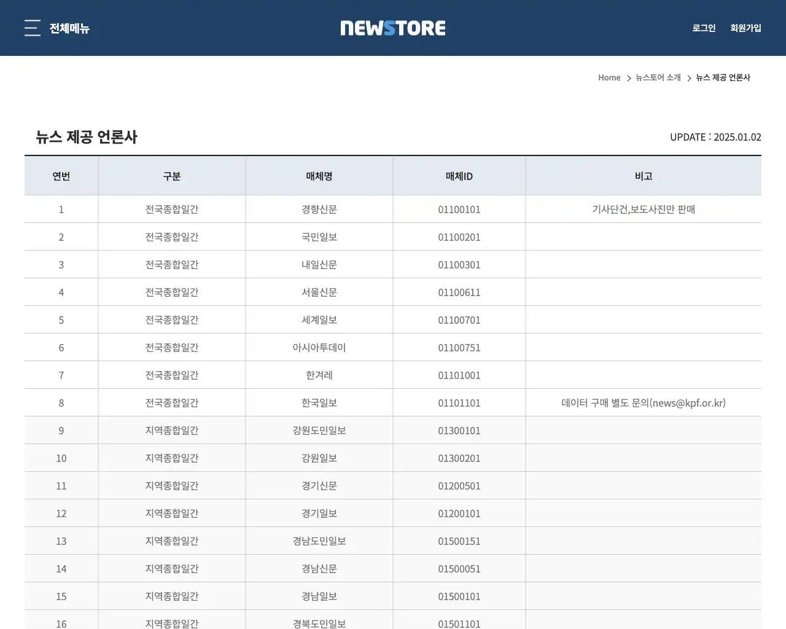Click row number 5
This screenshot has height=629, width=786.
tap(61, 320)
